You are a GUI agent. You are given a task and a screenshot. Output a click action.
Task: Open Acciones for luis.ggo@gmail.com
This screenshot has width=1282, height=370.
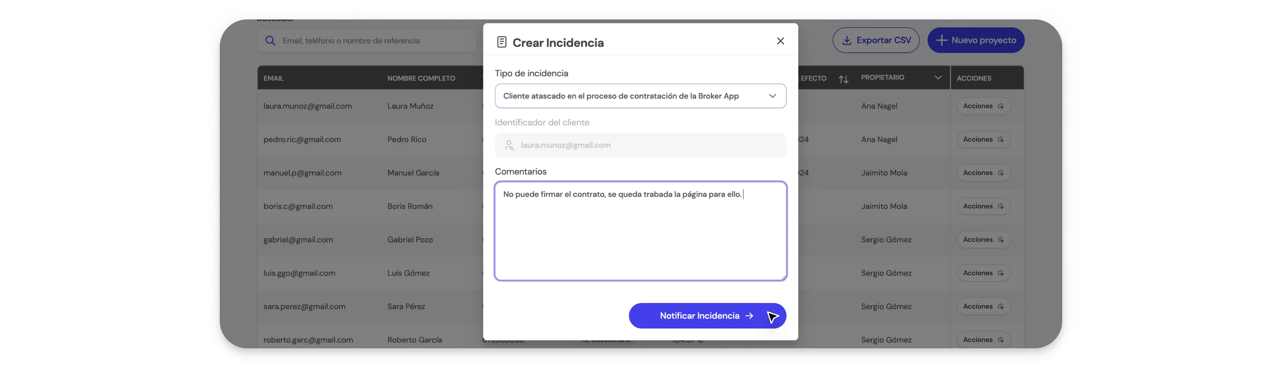tap(983, 273)
